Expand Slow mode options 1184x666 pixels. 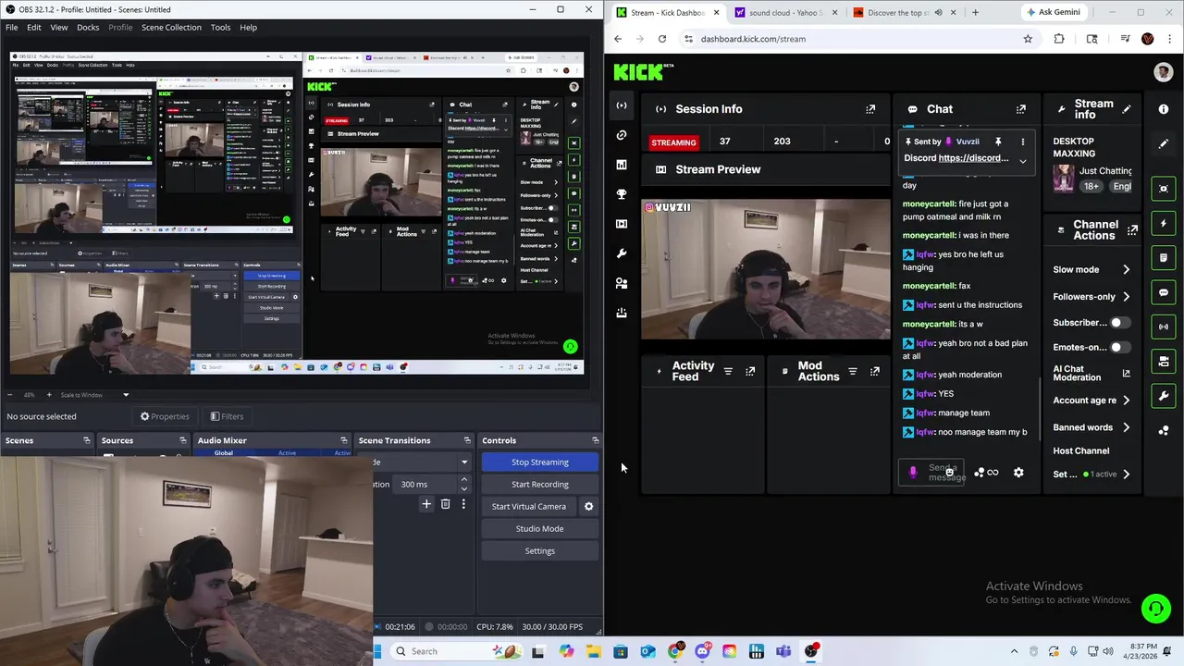tap(1126, 270)
